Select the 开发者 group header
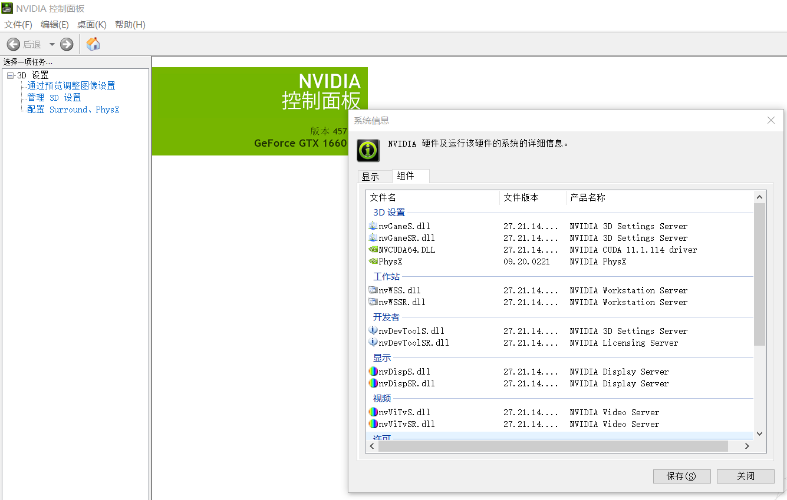The width and height of the screenshot is (787, 500). tap(386, 317)
